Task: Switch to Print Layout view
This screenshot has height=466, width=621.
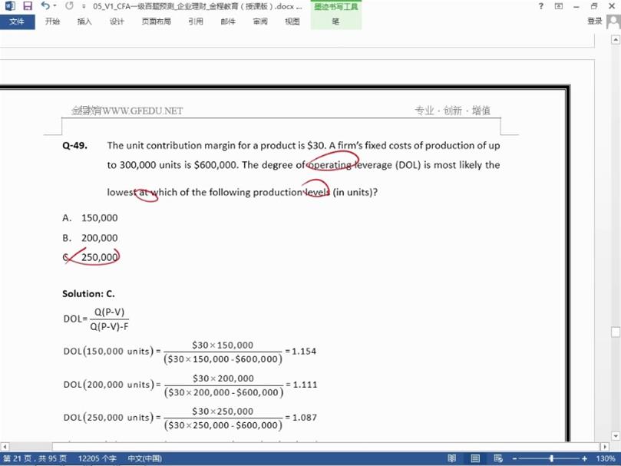Action: 476,458
